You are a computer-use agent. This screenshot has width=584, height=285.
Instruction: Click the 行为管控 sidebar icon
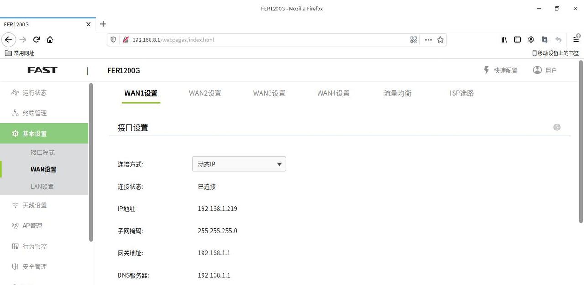[15, 246]
